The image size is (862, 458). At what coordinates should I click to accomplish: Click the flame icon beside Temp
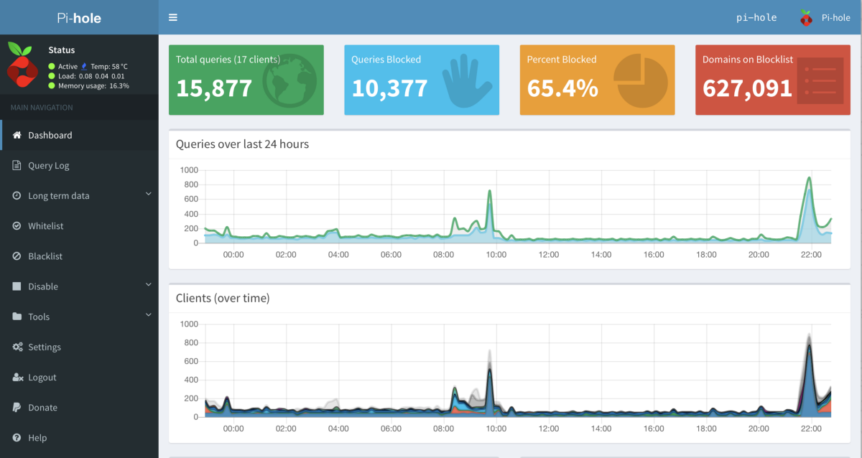[84, 66]
